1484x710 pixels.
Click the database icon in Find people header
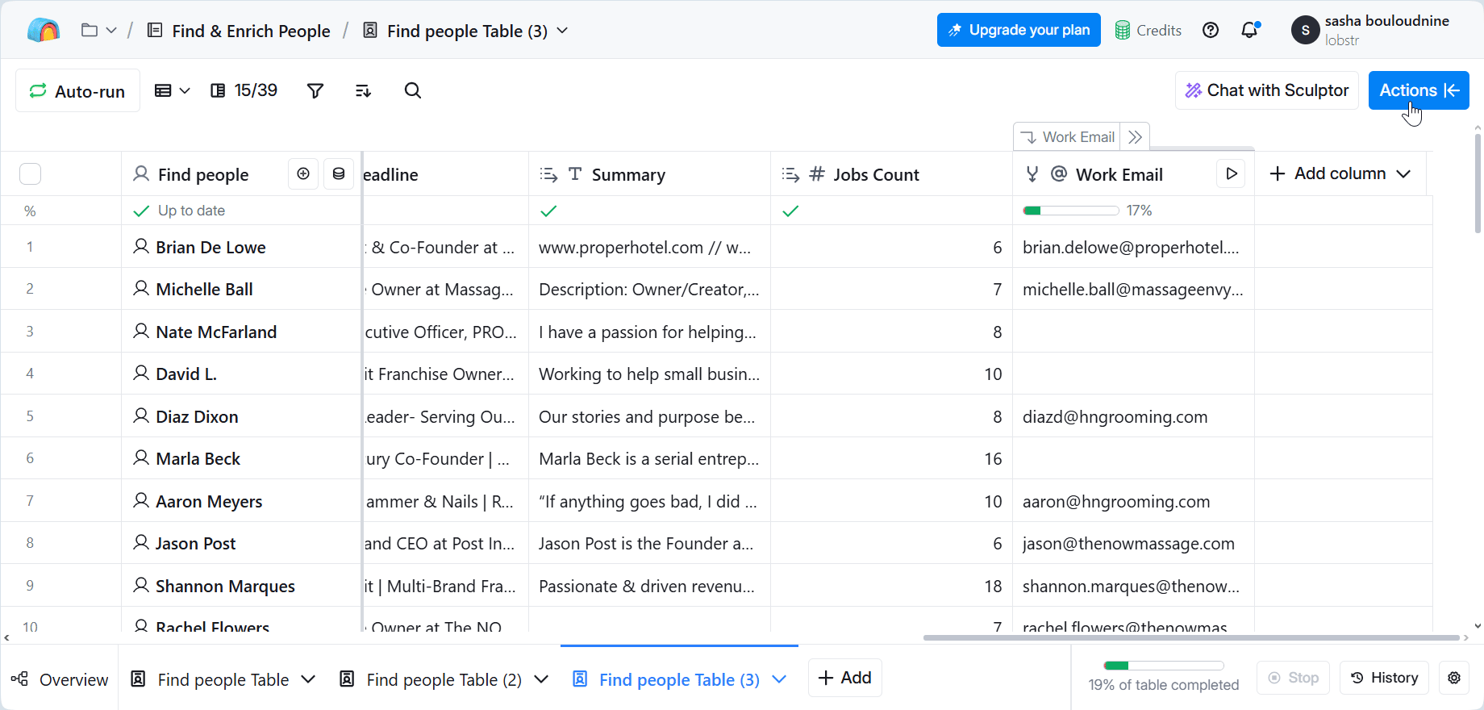coord(339,173)
